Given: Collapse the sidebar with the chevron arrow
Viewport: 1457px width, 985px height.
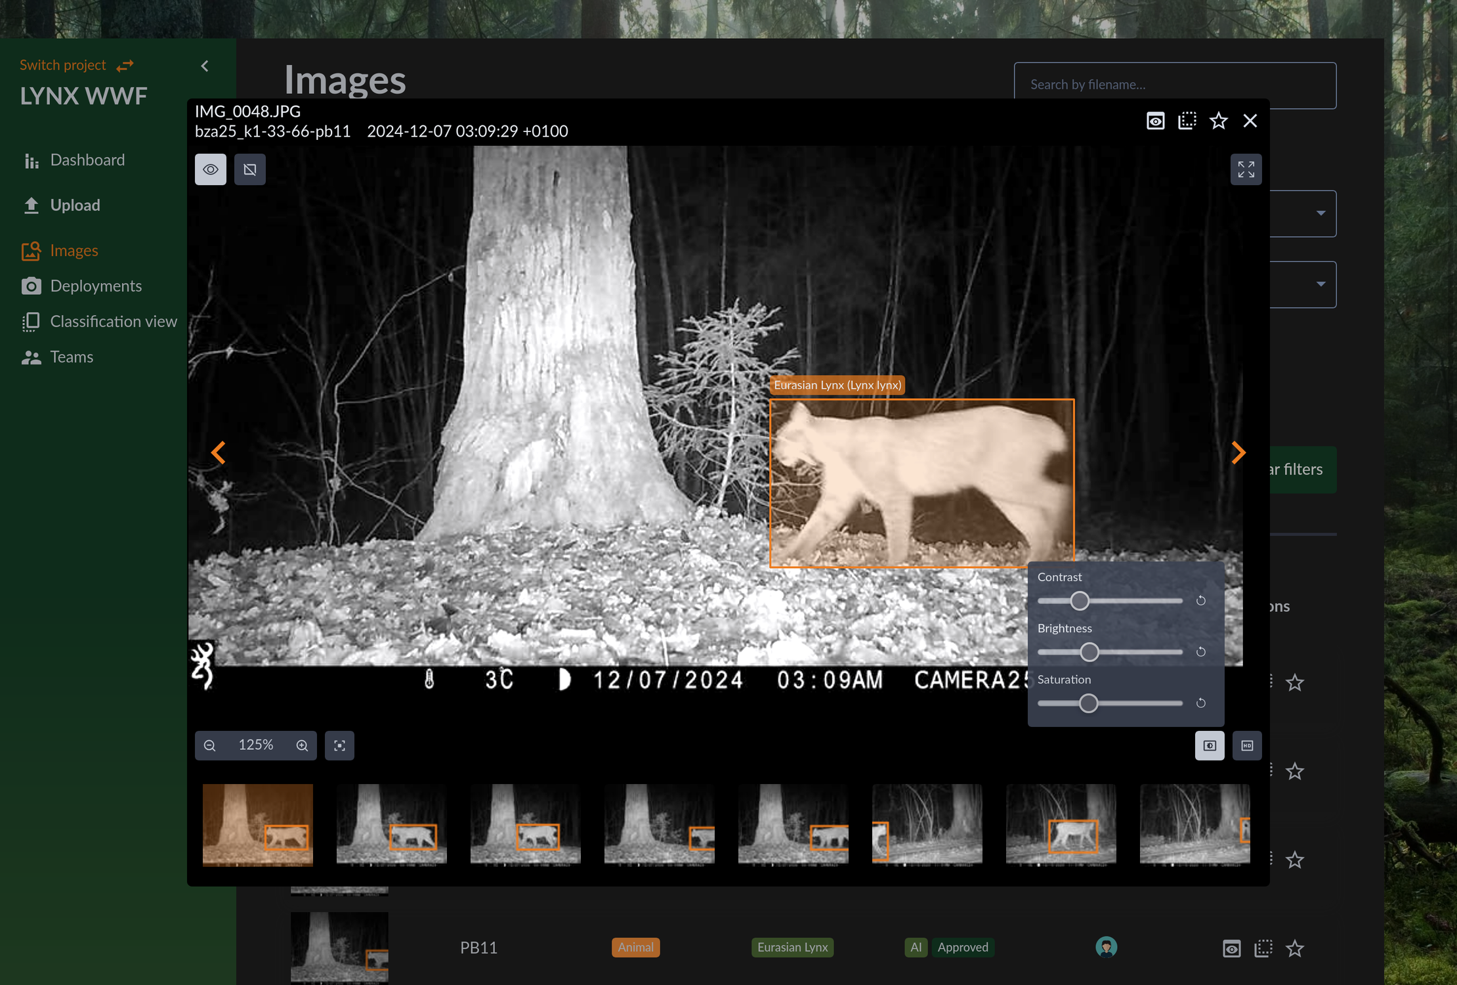Looking at the screenshot, I should point(205,66).
